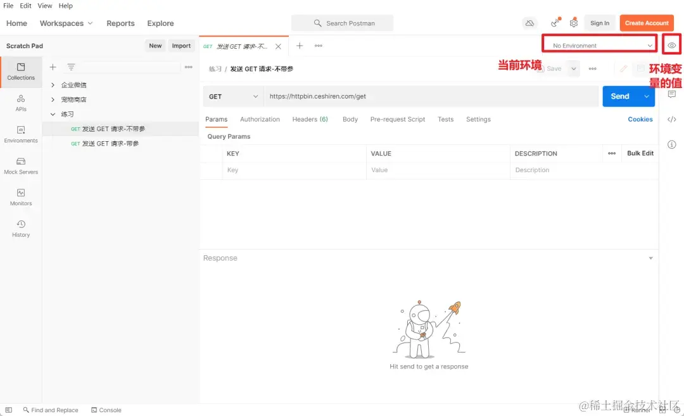684x416 pixels.
Task: Go to Home in top navigation
Action: tap(16, 23)
